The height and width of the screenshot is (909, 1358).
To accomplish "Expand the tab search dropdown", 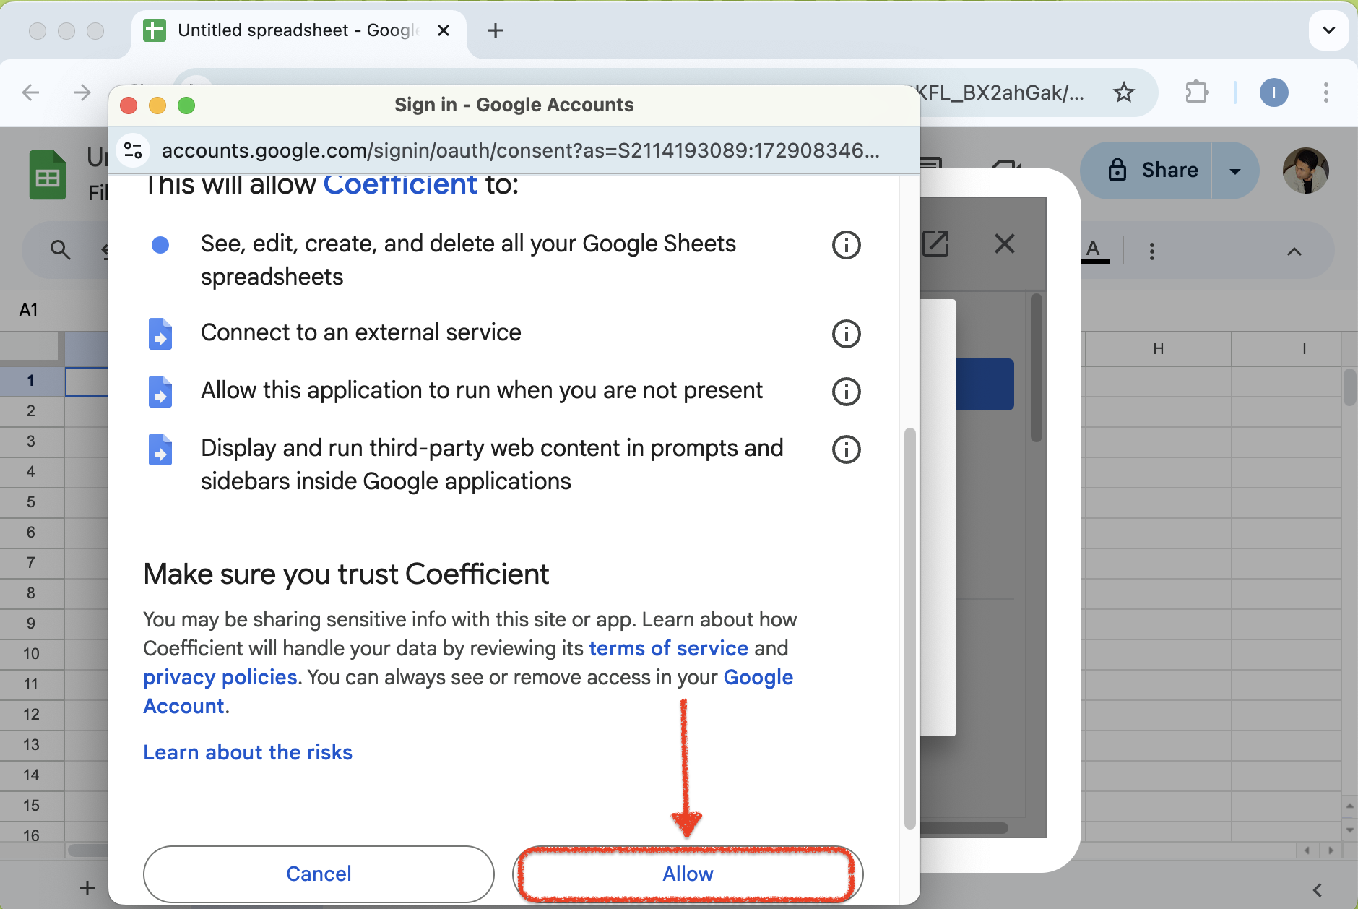I will click(x=1328, y=30).
